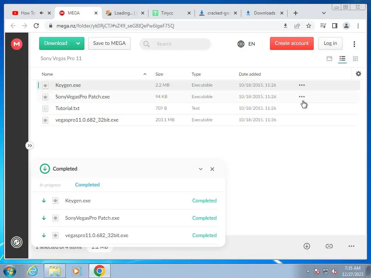371x278 pixels.
Task: Close the transfers panel
Action: tap(212, 169)
